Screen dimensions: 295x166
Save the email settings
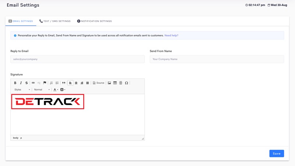[277, 153]
